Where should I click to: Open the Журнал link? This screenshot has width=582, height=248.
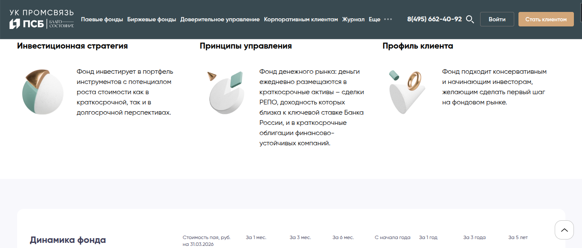click(x=353, y=19)
